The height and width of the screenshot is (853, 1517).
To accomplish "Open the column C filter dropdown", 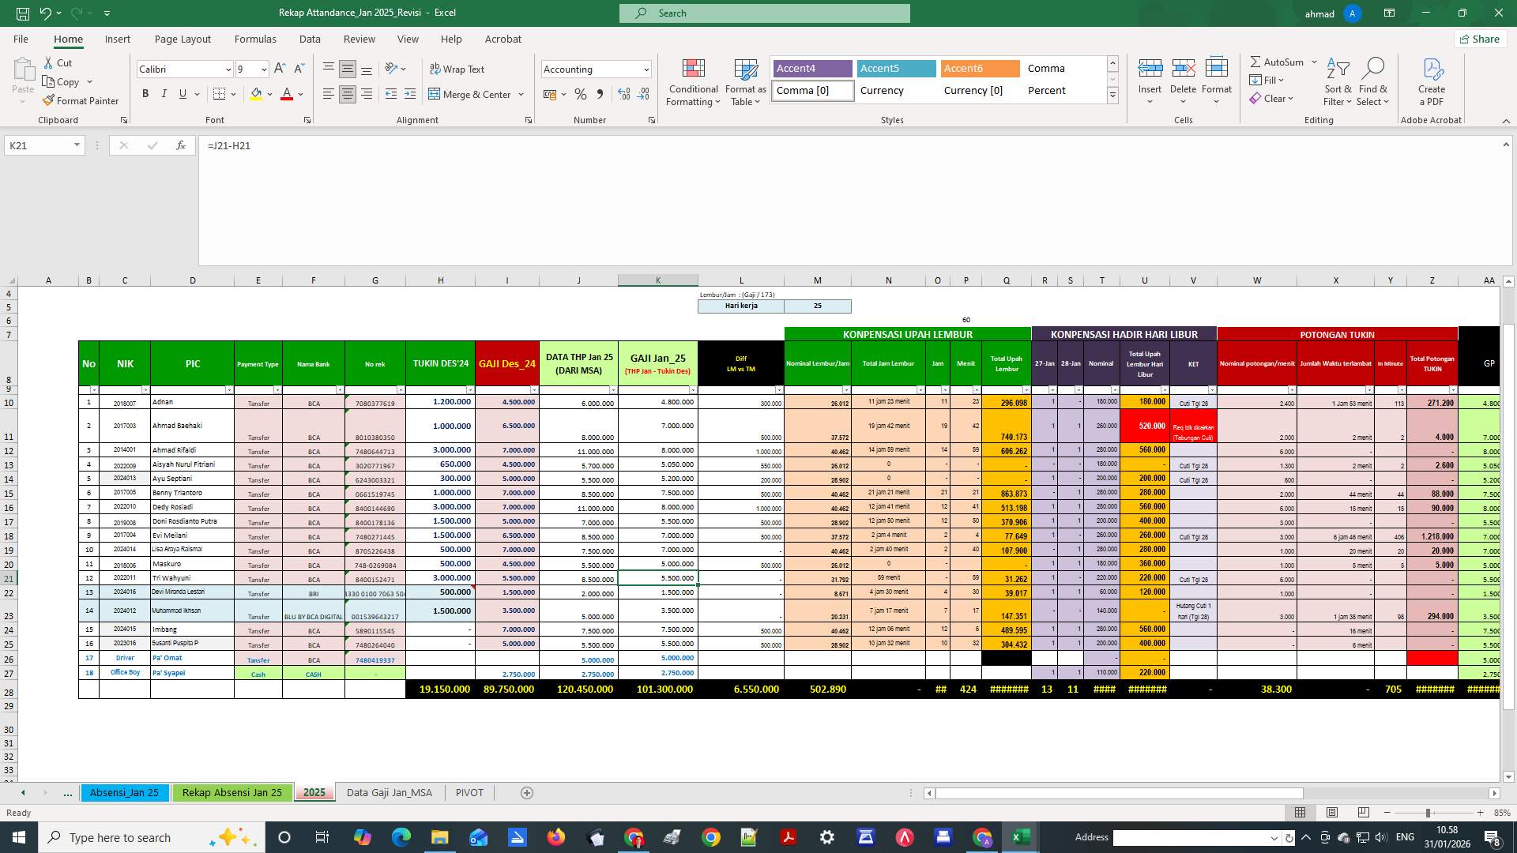I will tap(145, 389).
